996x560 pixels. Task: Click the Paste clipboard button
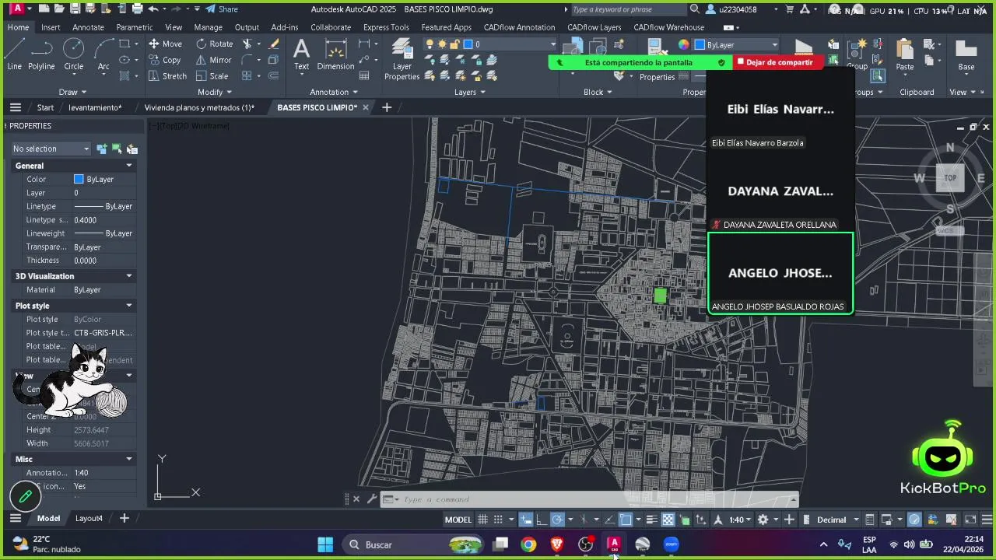point(905,54)
